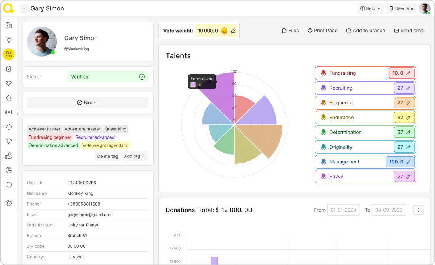Screen dimensions: 435x265
Task: Go back using the arrow button
Action: 25,8
